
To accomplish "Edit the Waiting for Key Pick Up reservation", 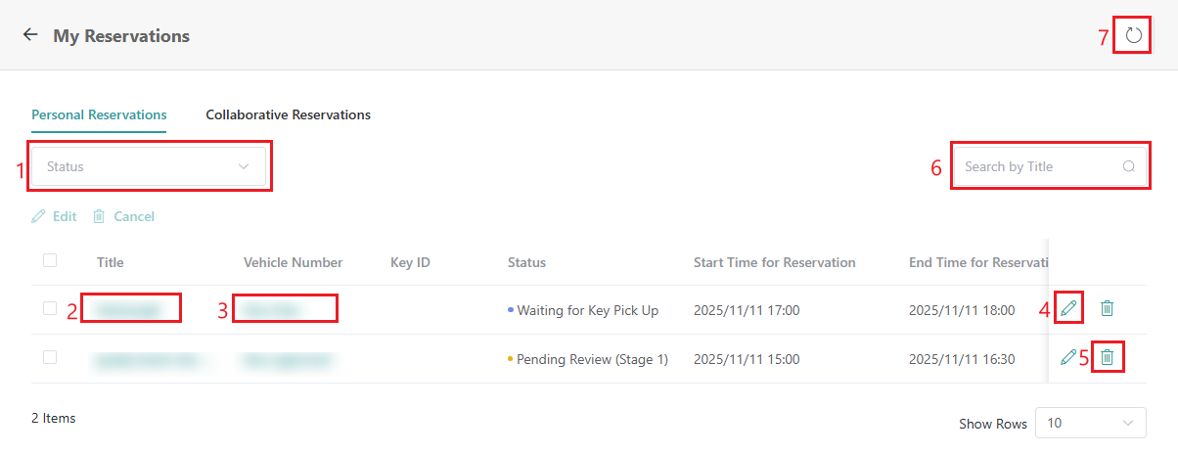I will pyautogui.click(x=1068, y=309).
